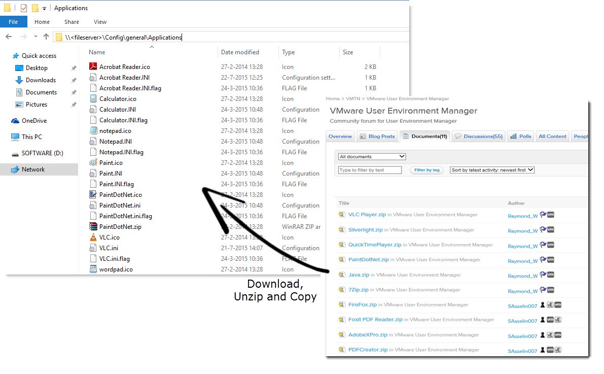Image resolution: width=604 pixels, height=374 pixels.
Task: Click the PaintDotNet.zip WinRAR icon
Action: click(93, 227)
